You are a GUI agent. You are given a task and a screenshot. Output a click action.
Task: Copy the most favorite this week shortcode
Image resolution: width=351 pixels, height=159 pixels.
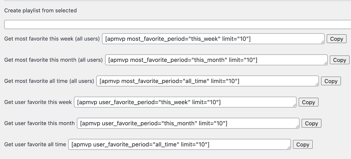coord(336,39)
